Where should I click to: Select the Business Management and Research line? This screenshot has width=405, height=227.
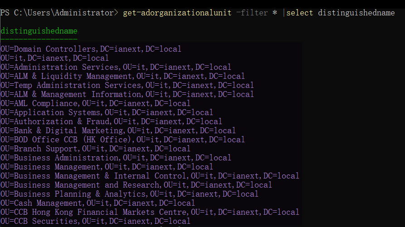[136, 185]
